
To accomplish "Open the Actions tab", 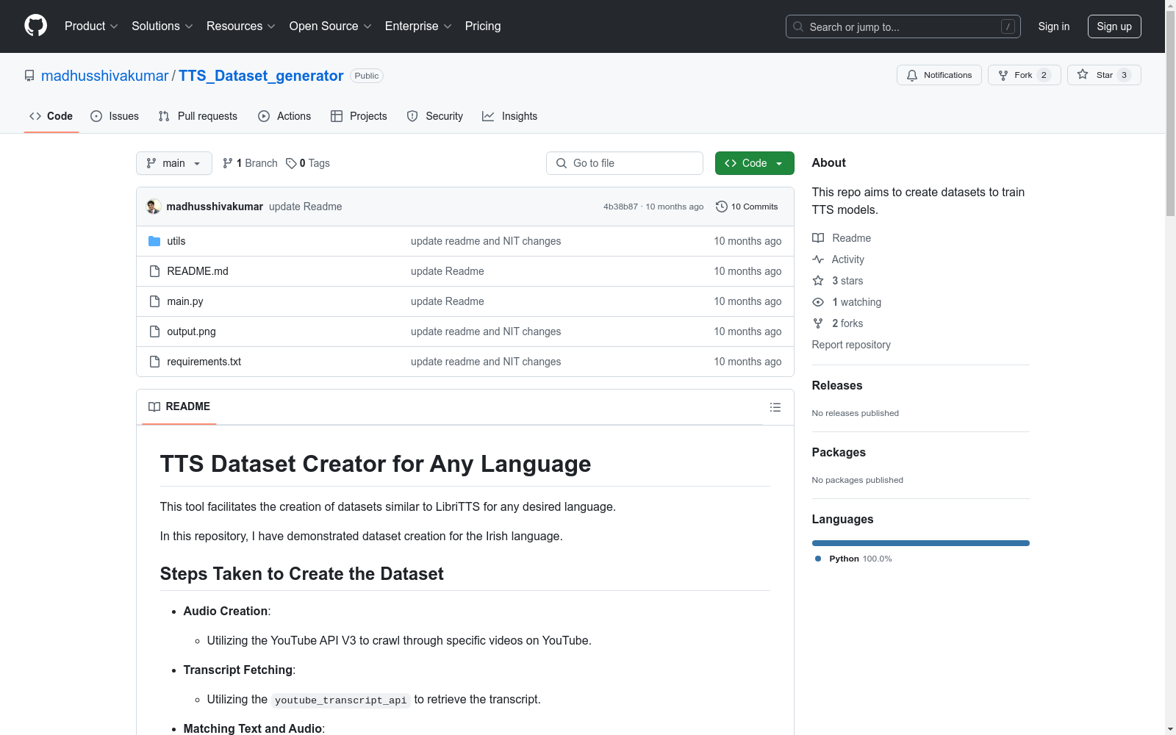I will (284, 116).
